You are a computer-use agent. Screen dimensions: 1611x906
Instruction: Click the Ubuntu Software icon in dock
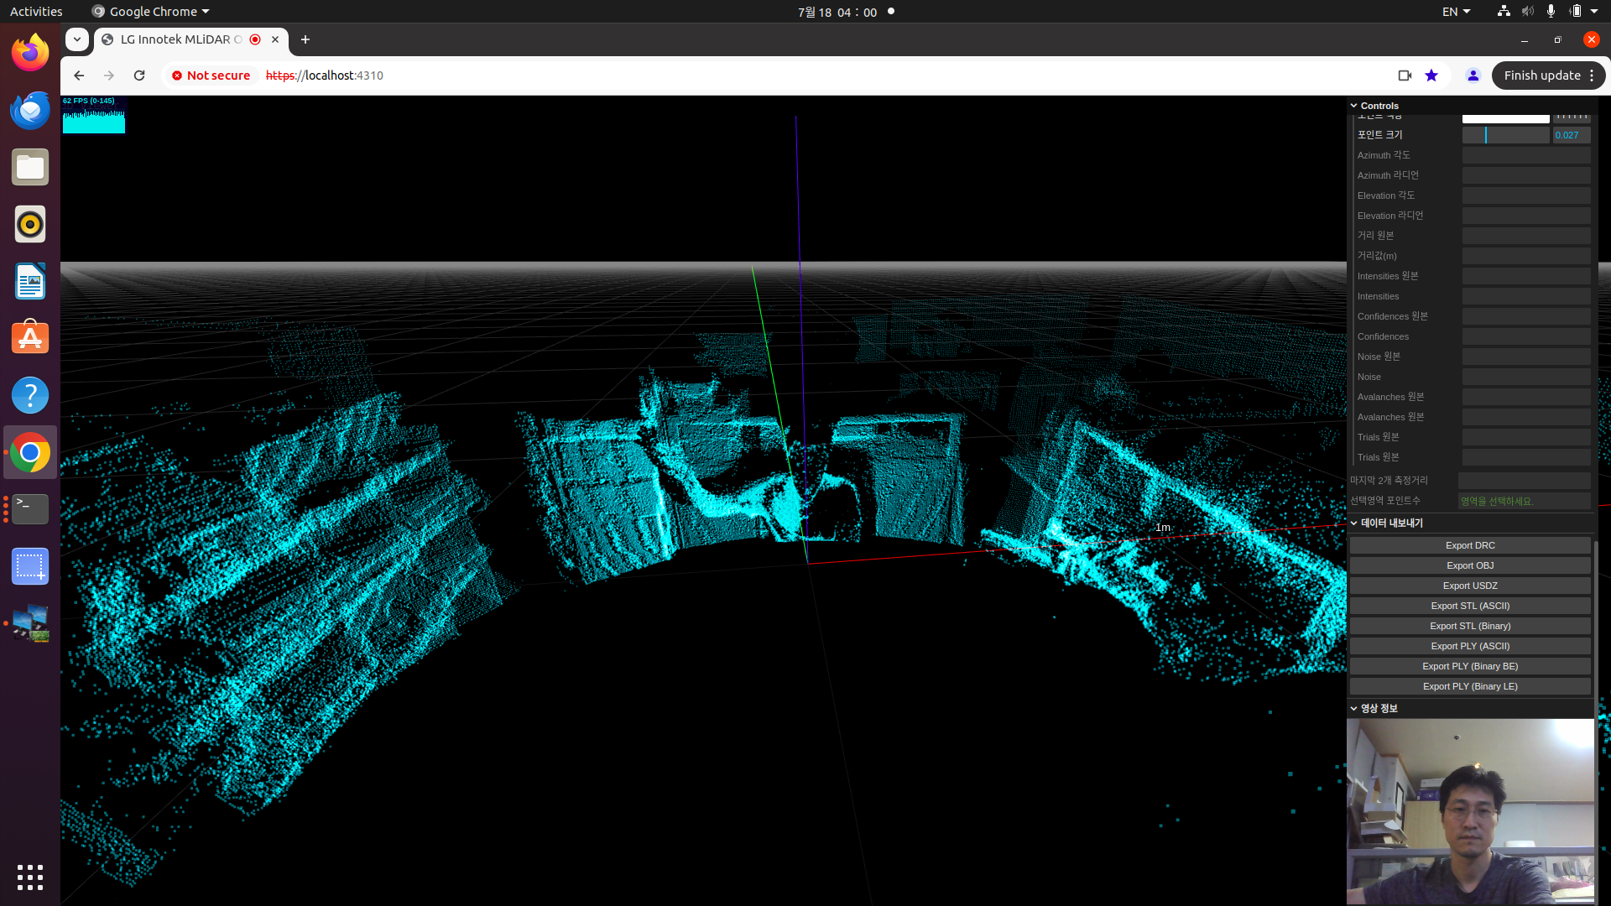pyautogui.click(x=30, y=337)
